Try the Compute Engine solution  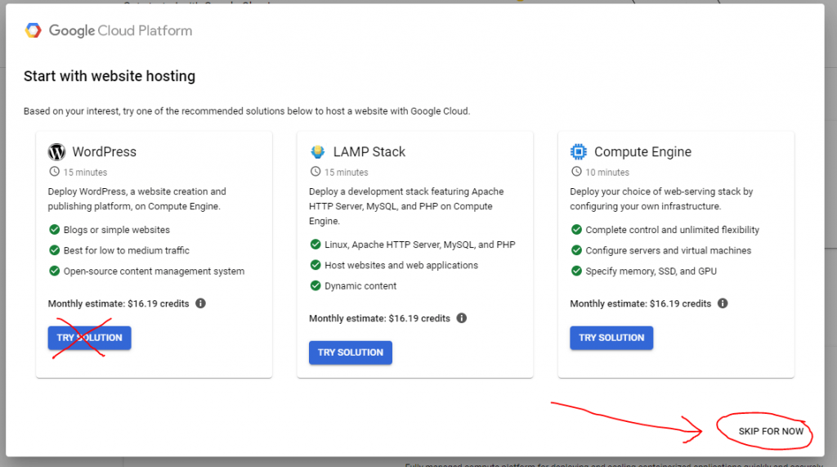click(x=611, y=338)
